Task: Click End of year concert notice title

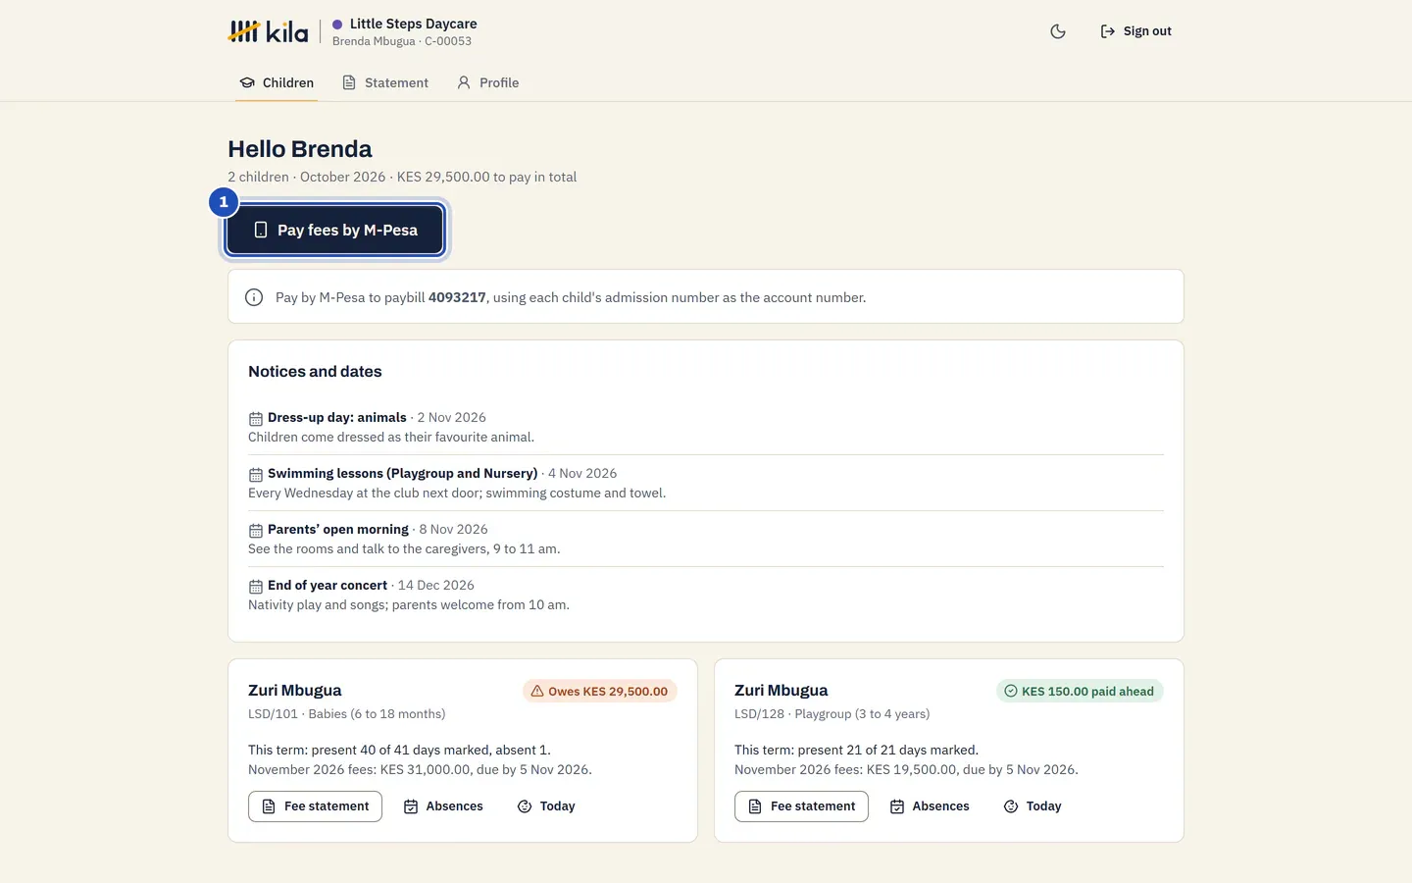Action: pyautogui.click(x=328, y=585)
